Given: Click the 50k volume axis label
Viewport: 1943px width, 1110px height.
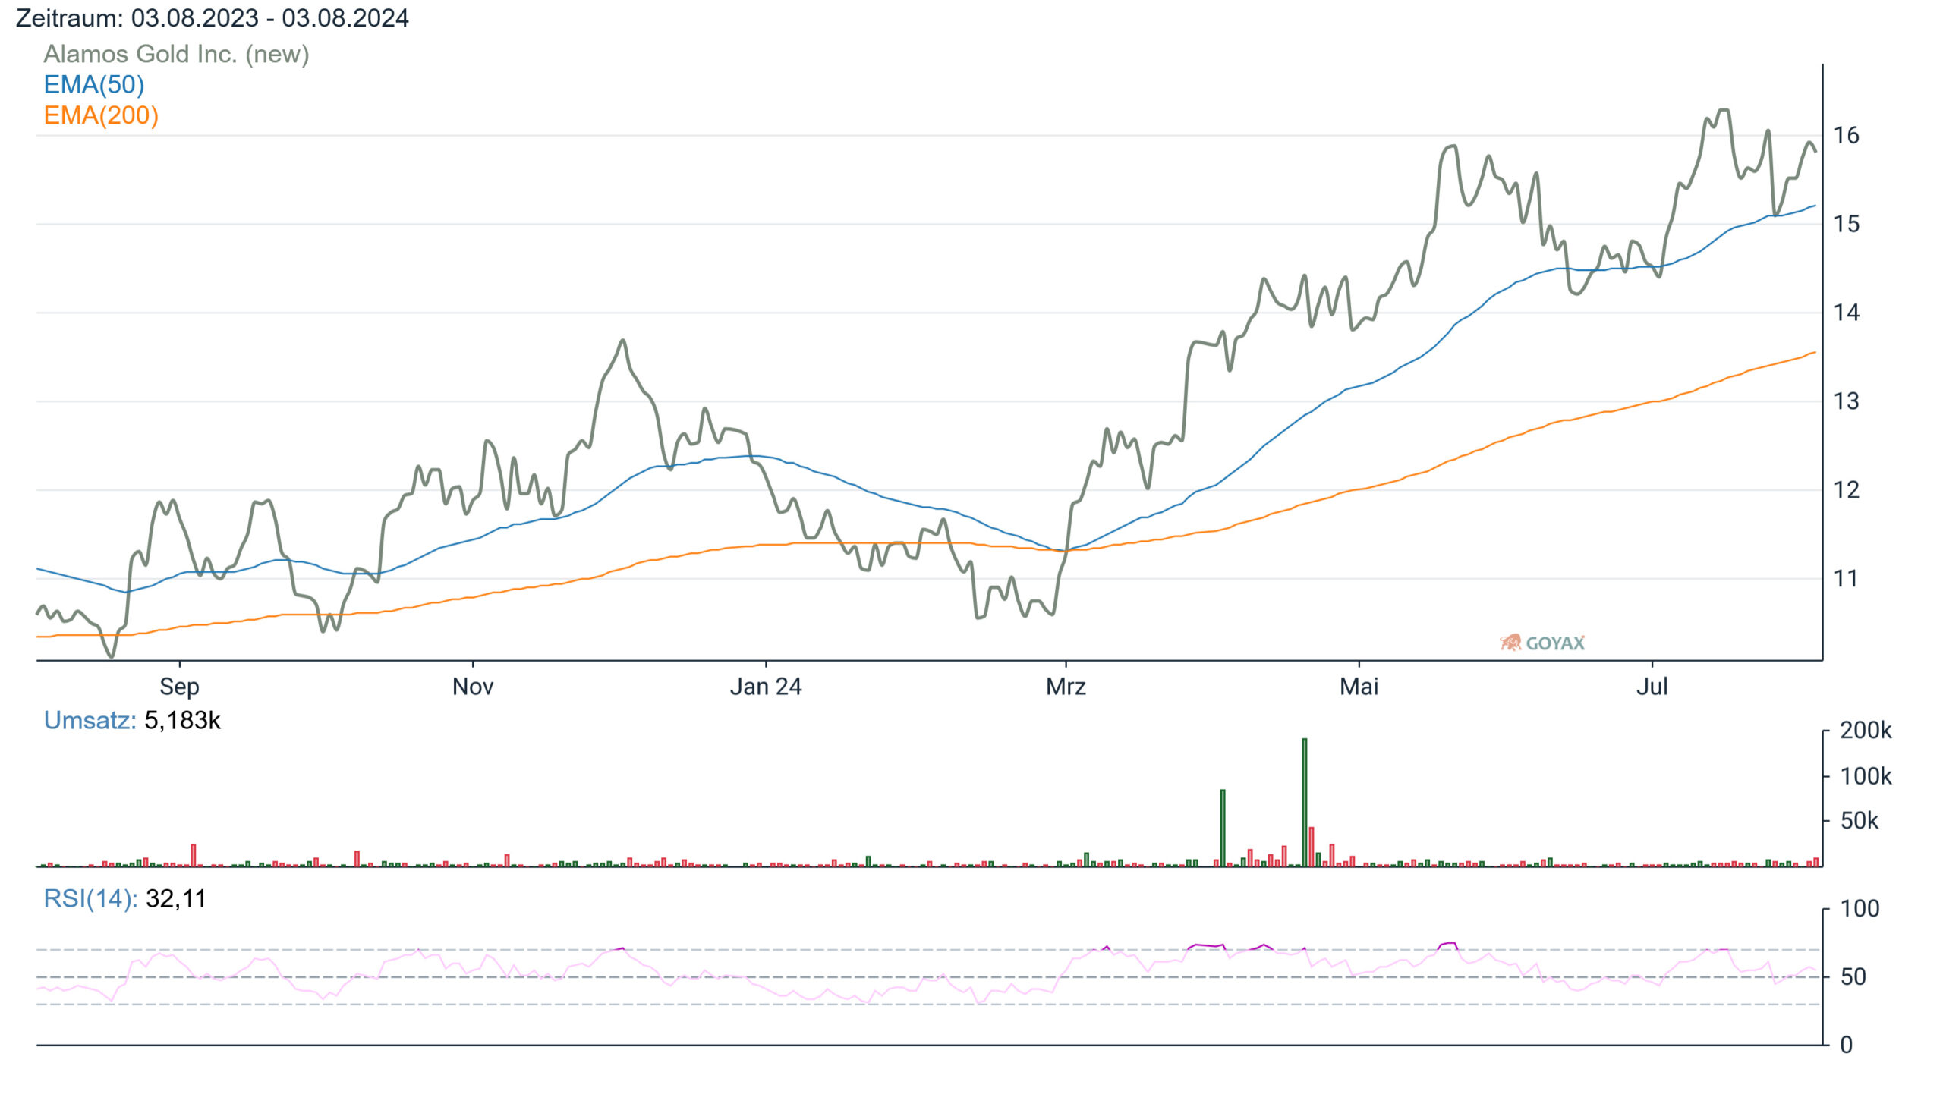Looking at the screenshot, I should (x=1859, y=821).
